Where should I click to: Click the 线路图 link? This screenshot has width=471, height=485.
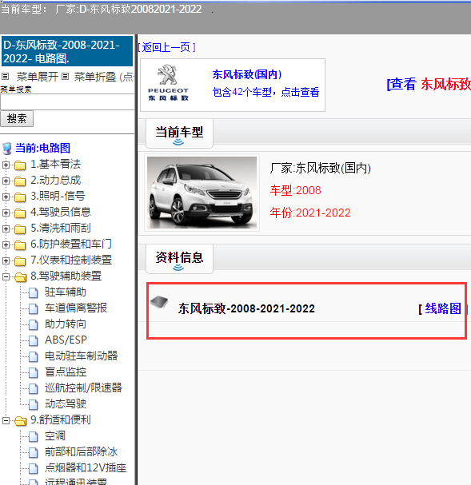443,308
